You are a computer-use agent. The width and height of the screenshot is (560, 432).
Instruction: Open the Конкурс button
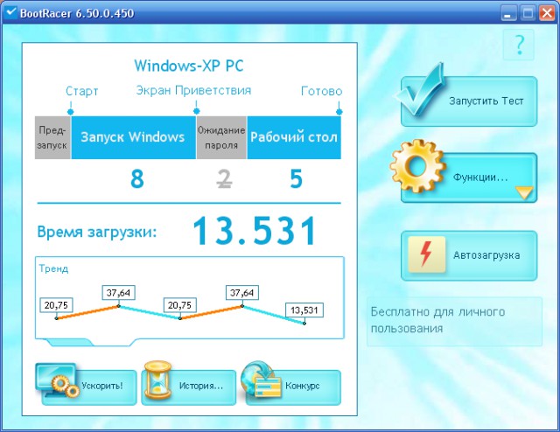[x=293, y=387]
